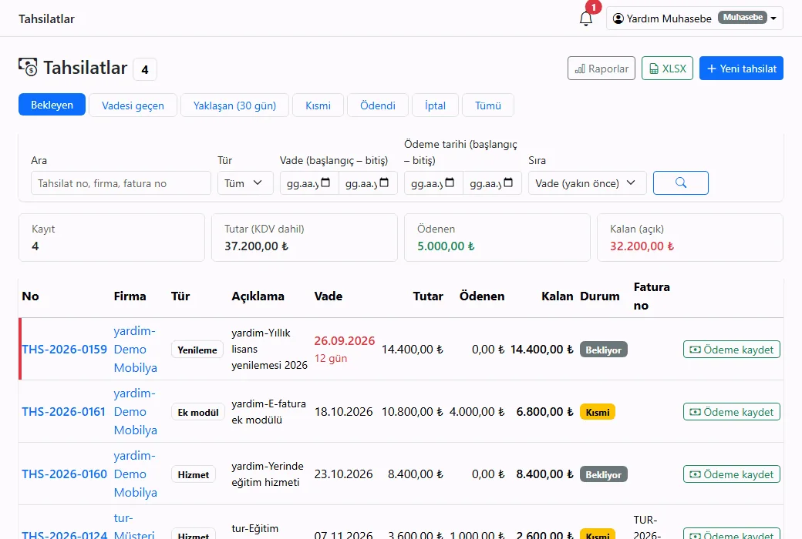The height and width of the screenshot is (539, 802).
Task: Open collection THS-2026-0161 link
Action: click(63, 412)
